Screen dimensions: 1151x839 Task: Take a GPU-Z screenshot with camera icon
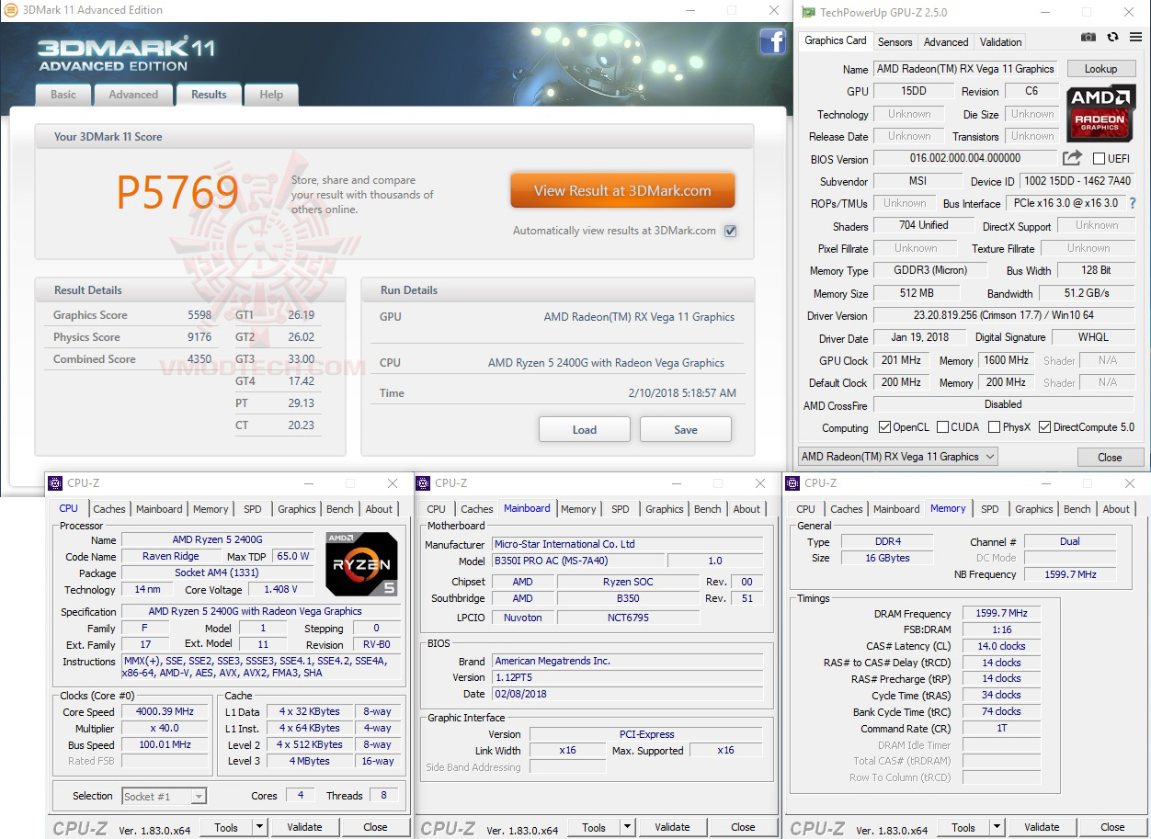click(x=1088, y=38)
